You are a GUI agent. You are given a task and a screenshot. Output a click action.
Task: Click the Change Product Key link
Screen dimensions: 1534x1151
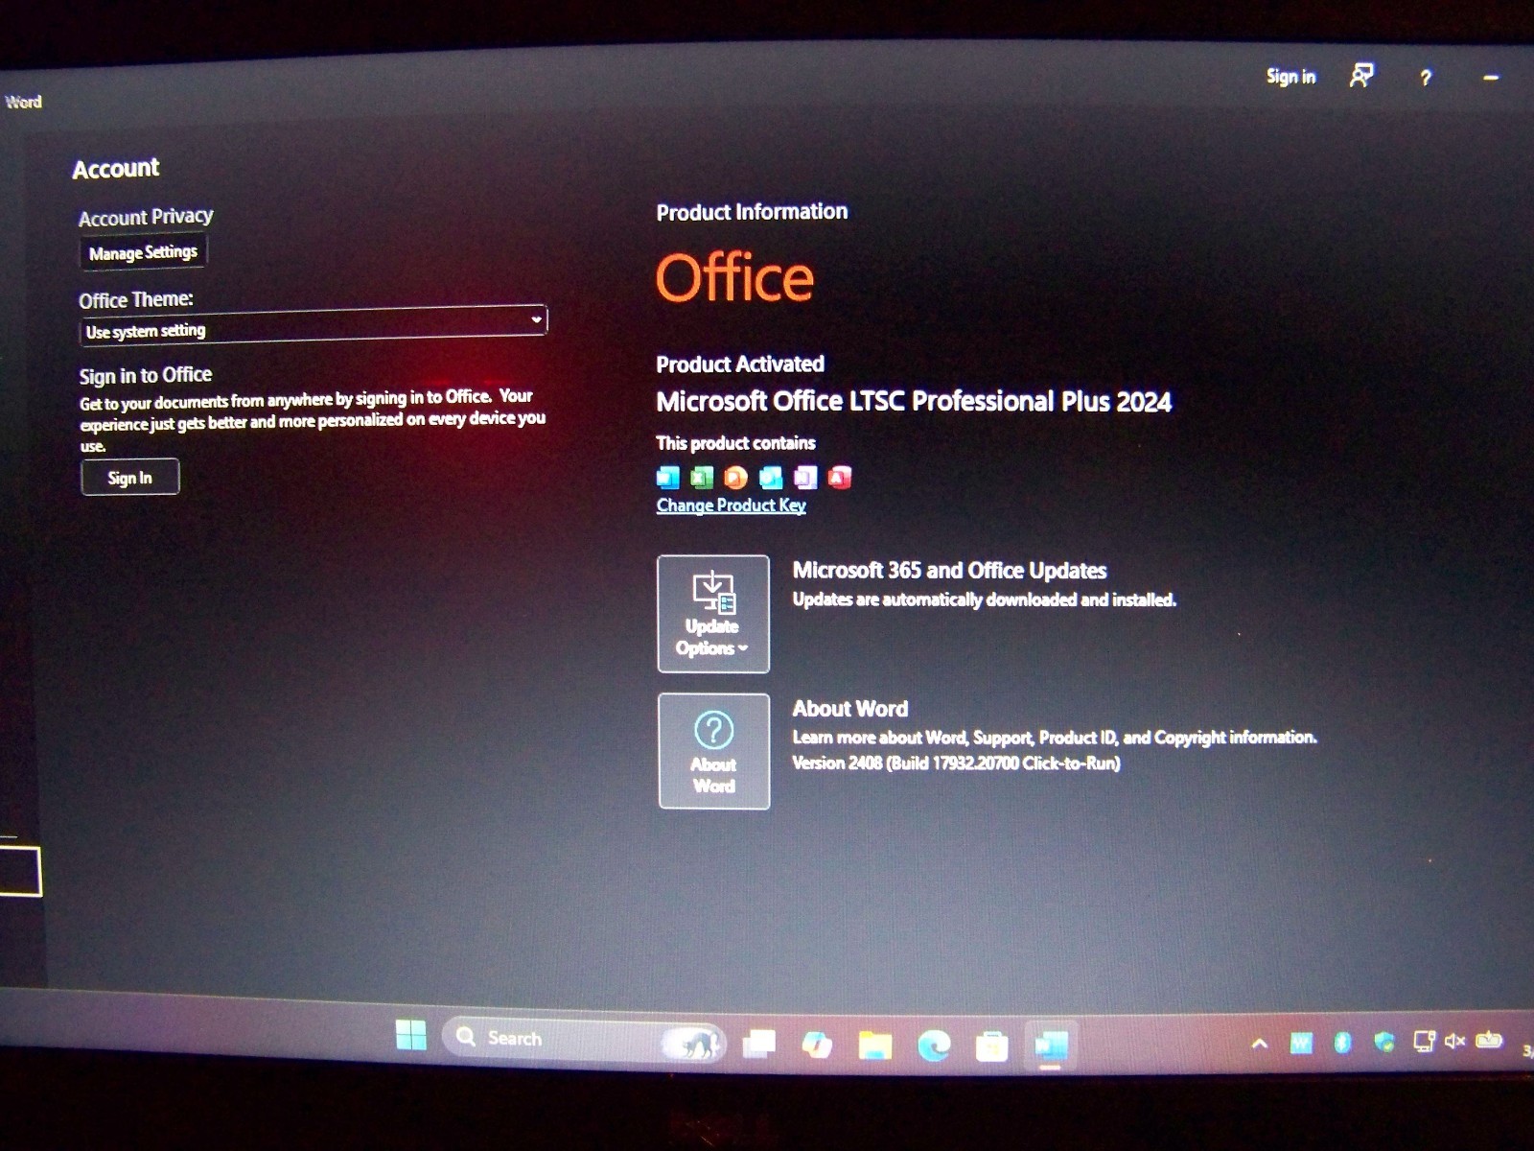[x=731, y=505]
